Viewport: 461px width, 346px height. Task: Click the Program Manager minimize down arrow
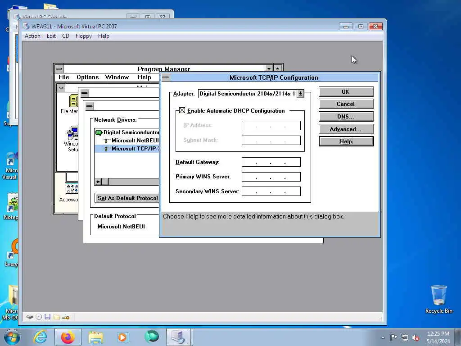point(269,69)
